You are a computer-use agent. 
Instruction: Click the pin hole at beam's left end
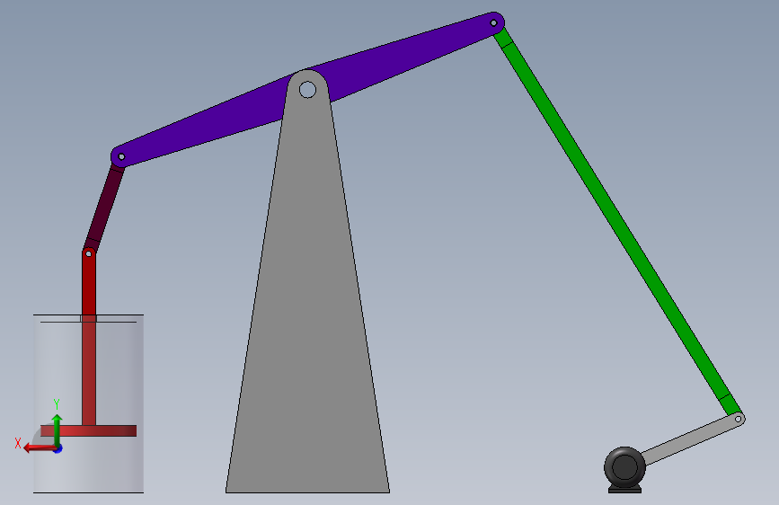coord(121,156)
